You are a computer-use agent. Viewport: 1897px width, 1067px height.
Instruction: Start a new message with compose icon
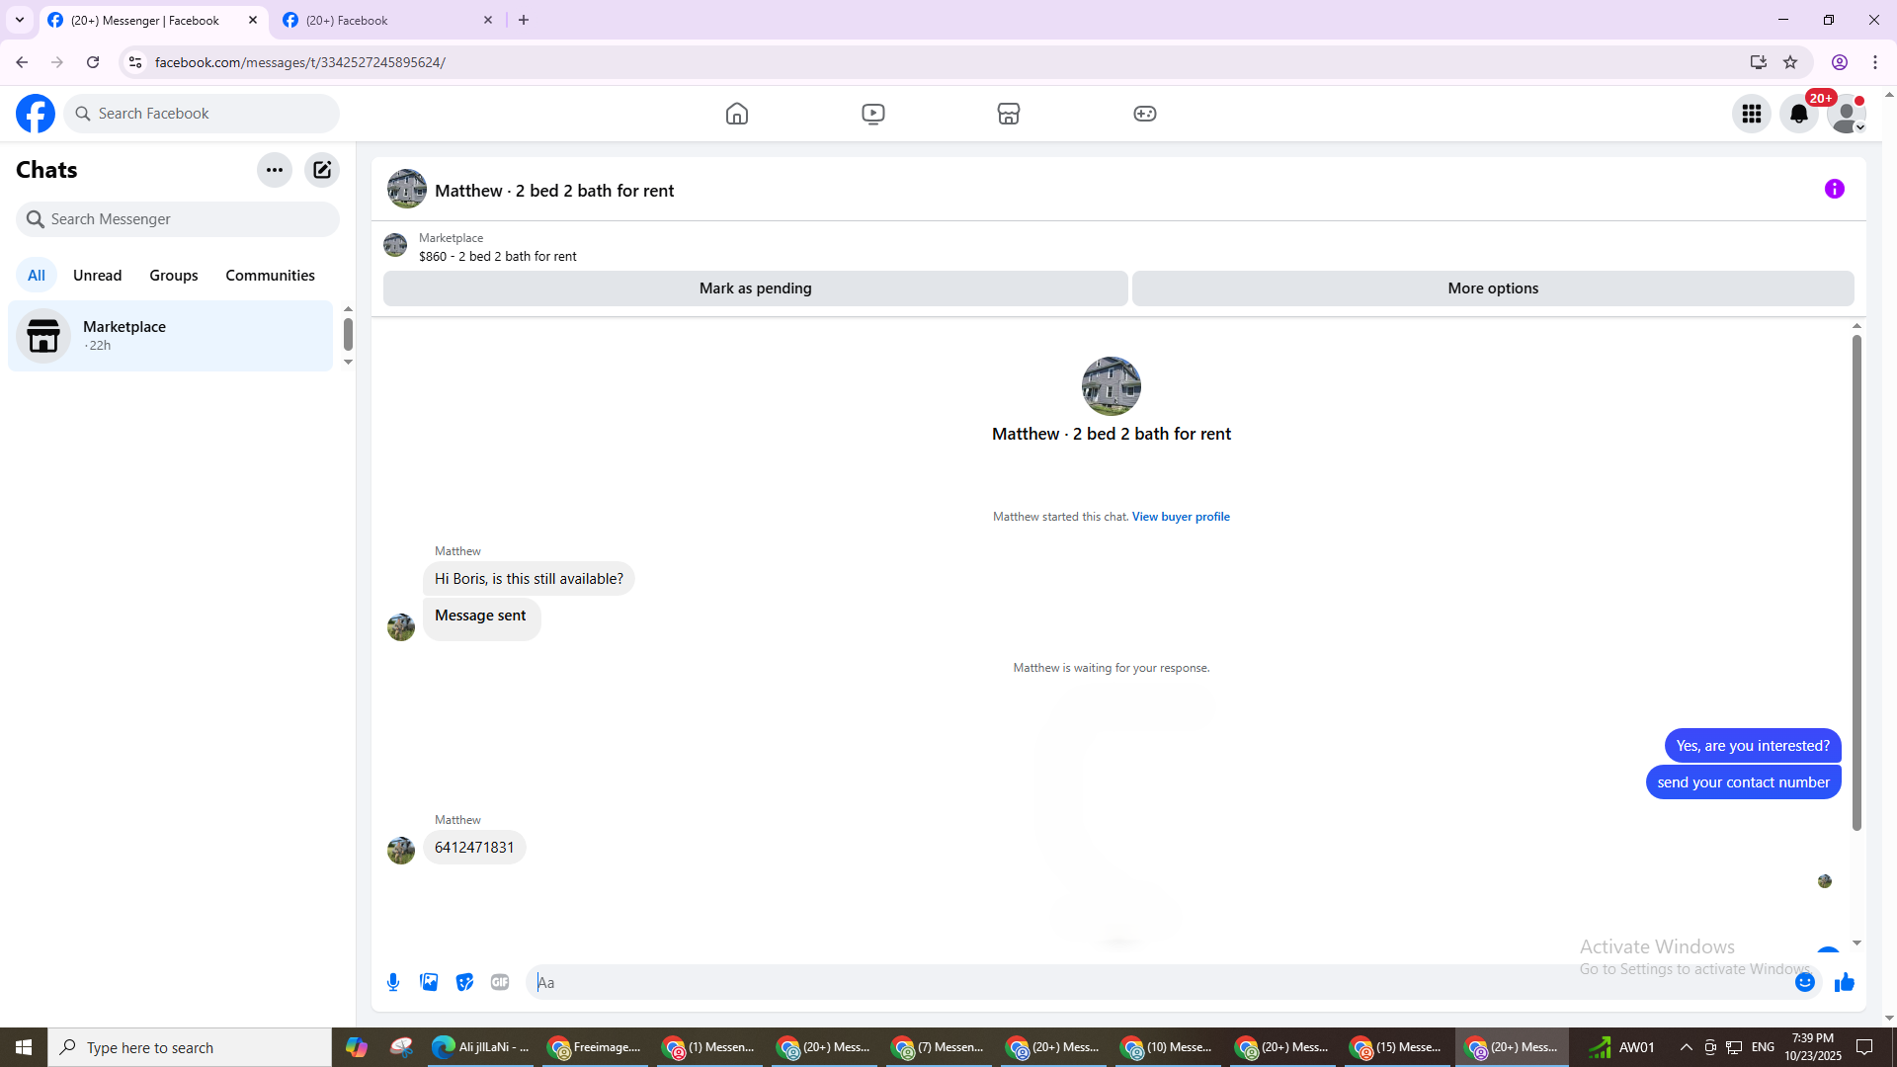point(322,170)
